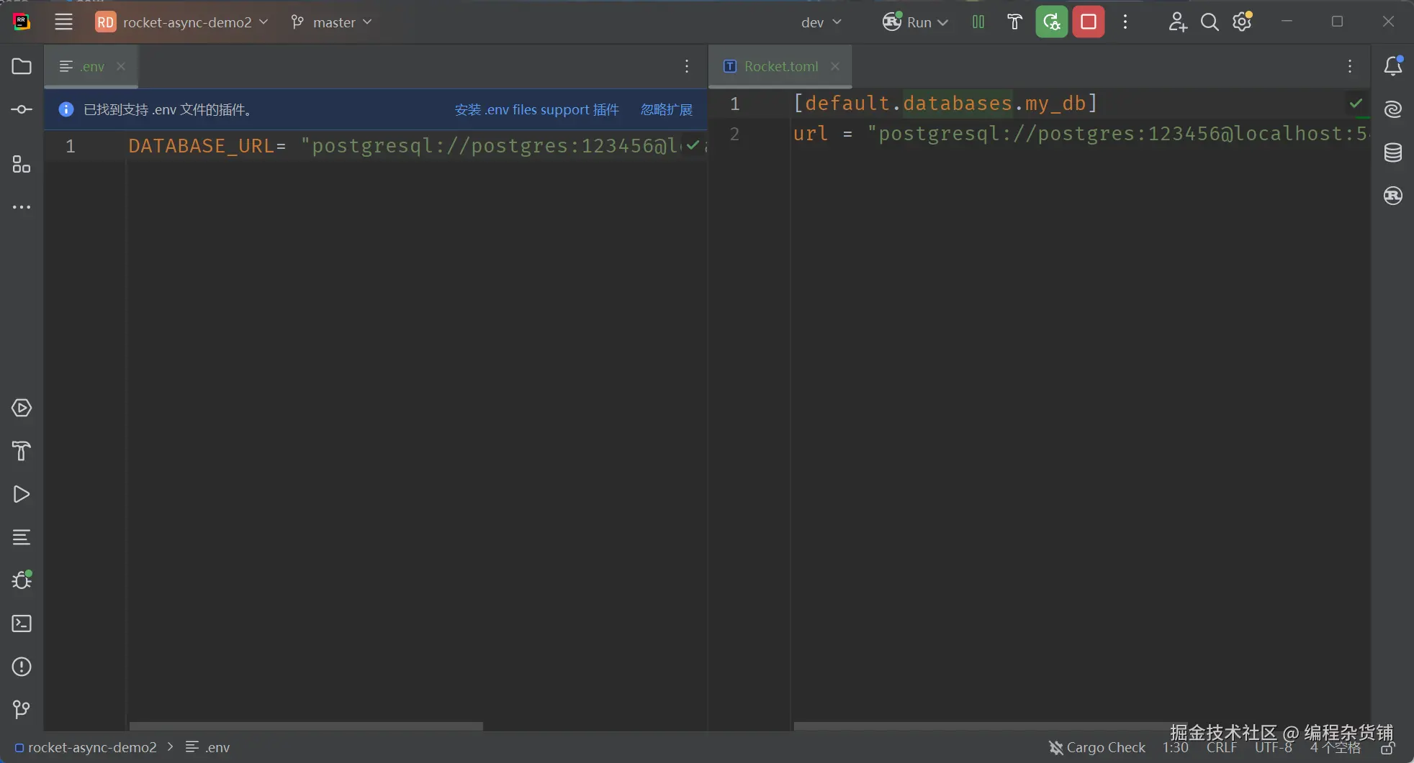Screen dimensions: 1414x763
Task: Open the Cargo tool window
Action: (x=1393, y=196)
